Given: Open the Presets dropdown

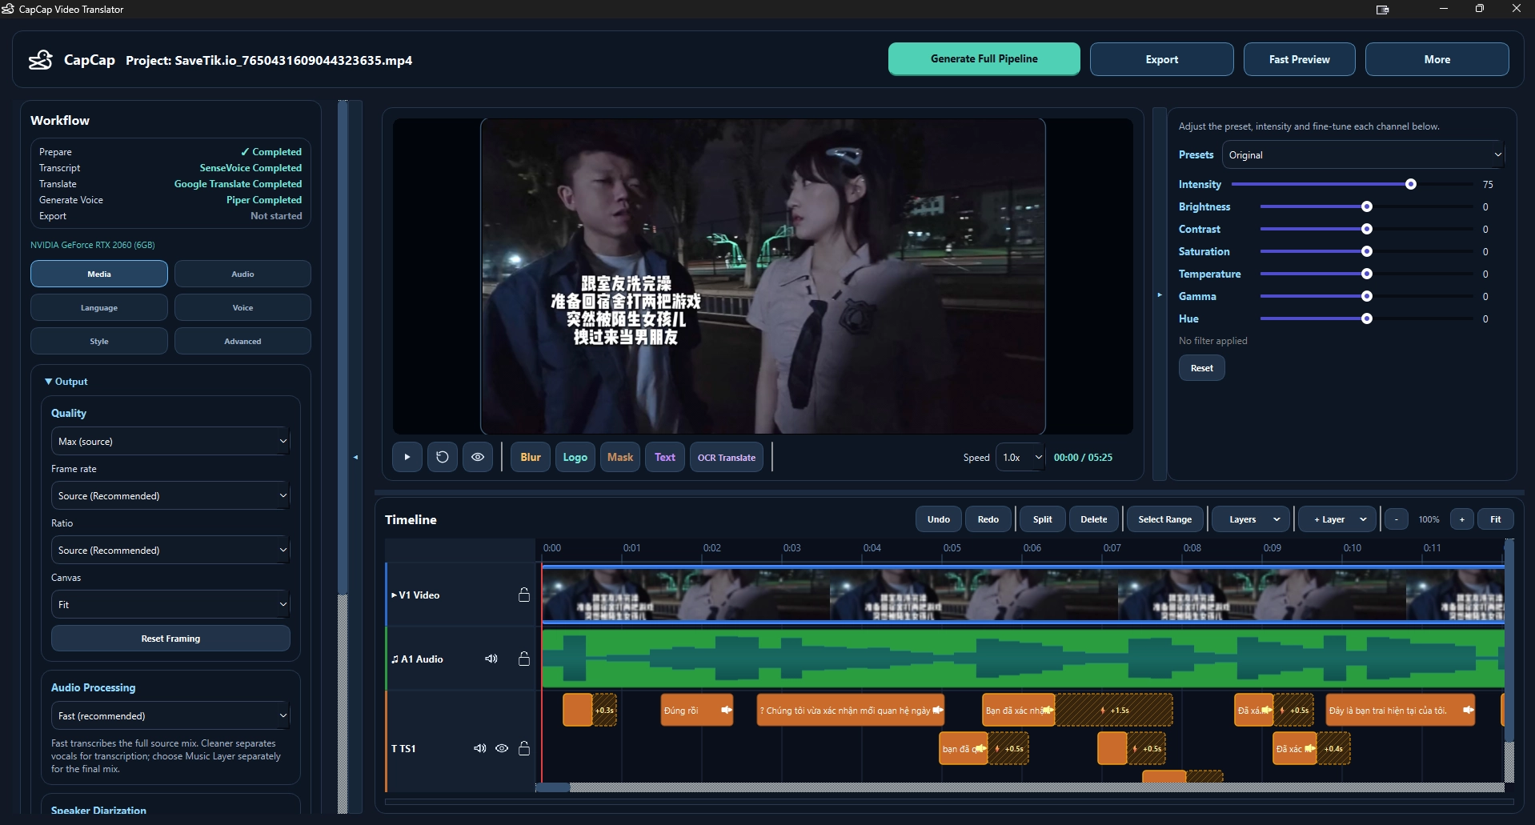Looking at the screenshot, I should pyautogui.click(x=1364, y=155).
